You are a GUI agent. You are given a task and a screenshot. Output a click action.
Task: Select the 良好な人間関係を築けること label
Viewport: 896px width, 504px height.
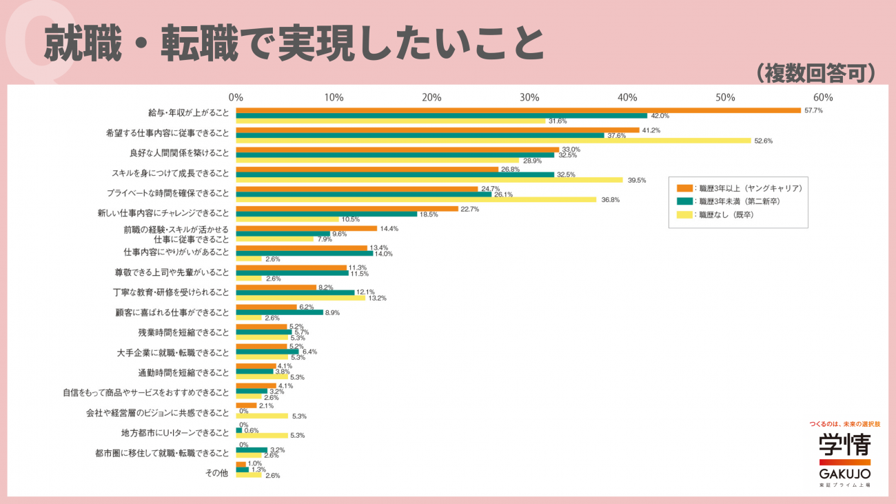click(x=179, y=152)
